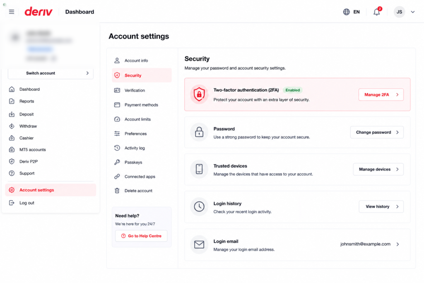Click the Account settings gear icon

(x=12, y=190)
